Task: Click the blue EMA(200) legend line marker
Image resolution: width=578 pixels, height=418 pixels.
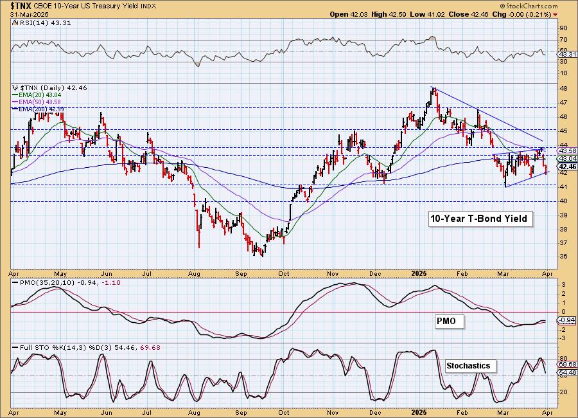Action: pyautogui.click(x=15, y=109)
